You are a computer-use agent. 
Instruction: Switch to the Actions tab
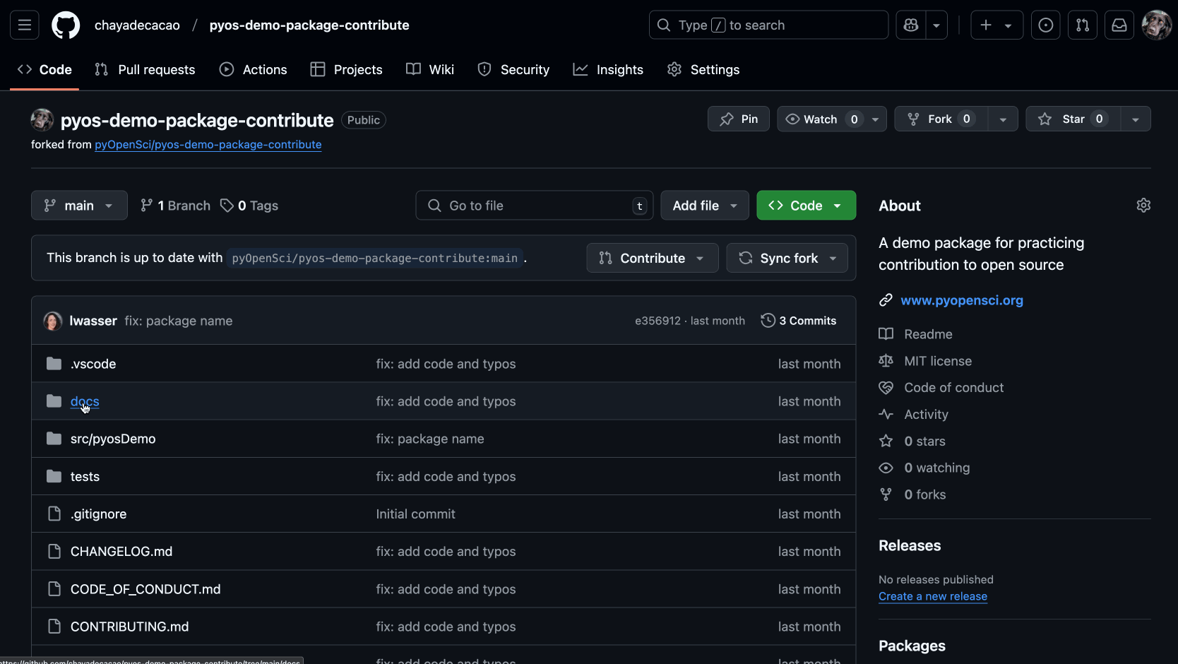click(x=253, y=69)
